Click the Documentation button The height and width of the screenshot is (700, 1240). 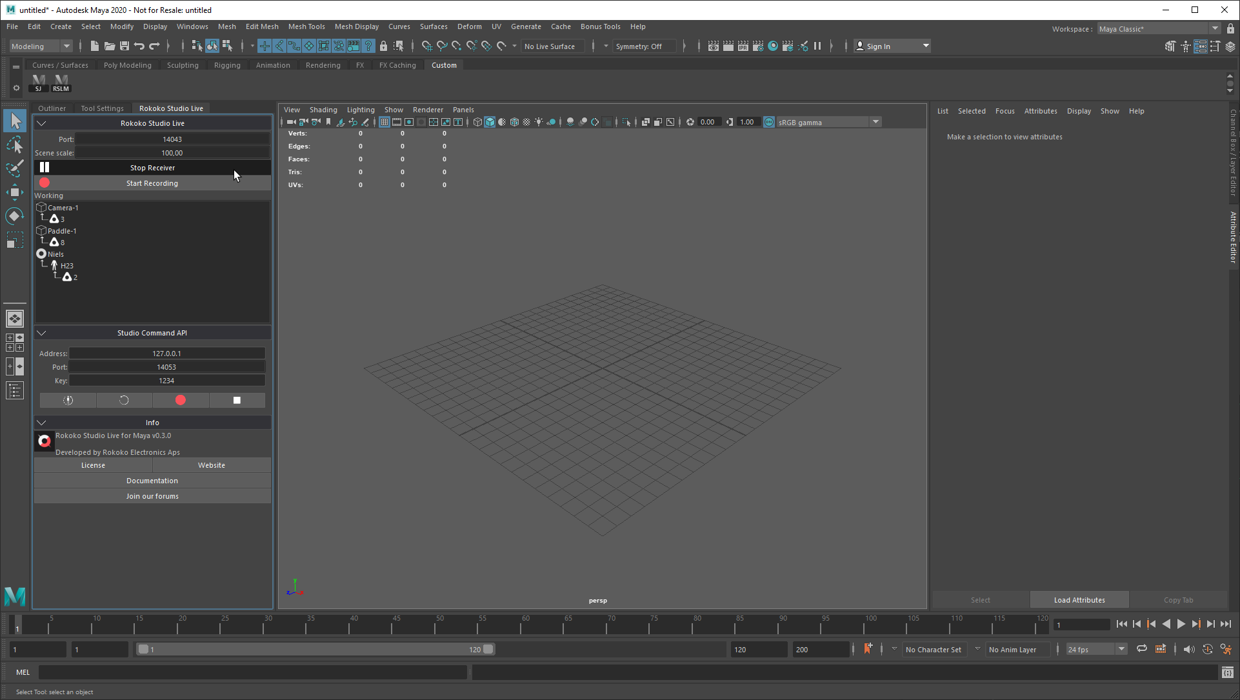tap(152, 481)
